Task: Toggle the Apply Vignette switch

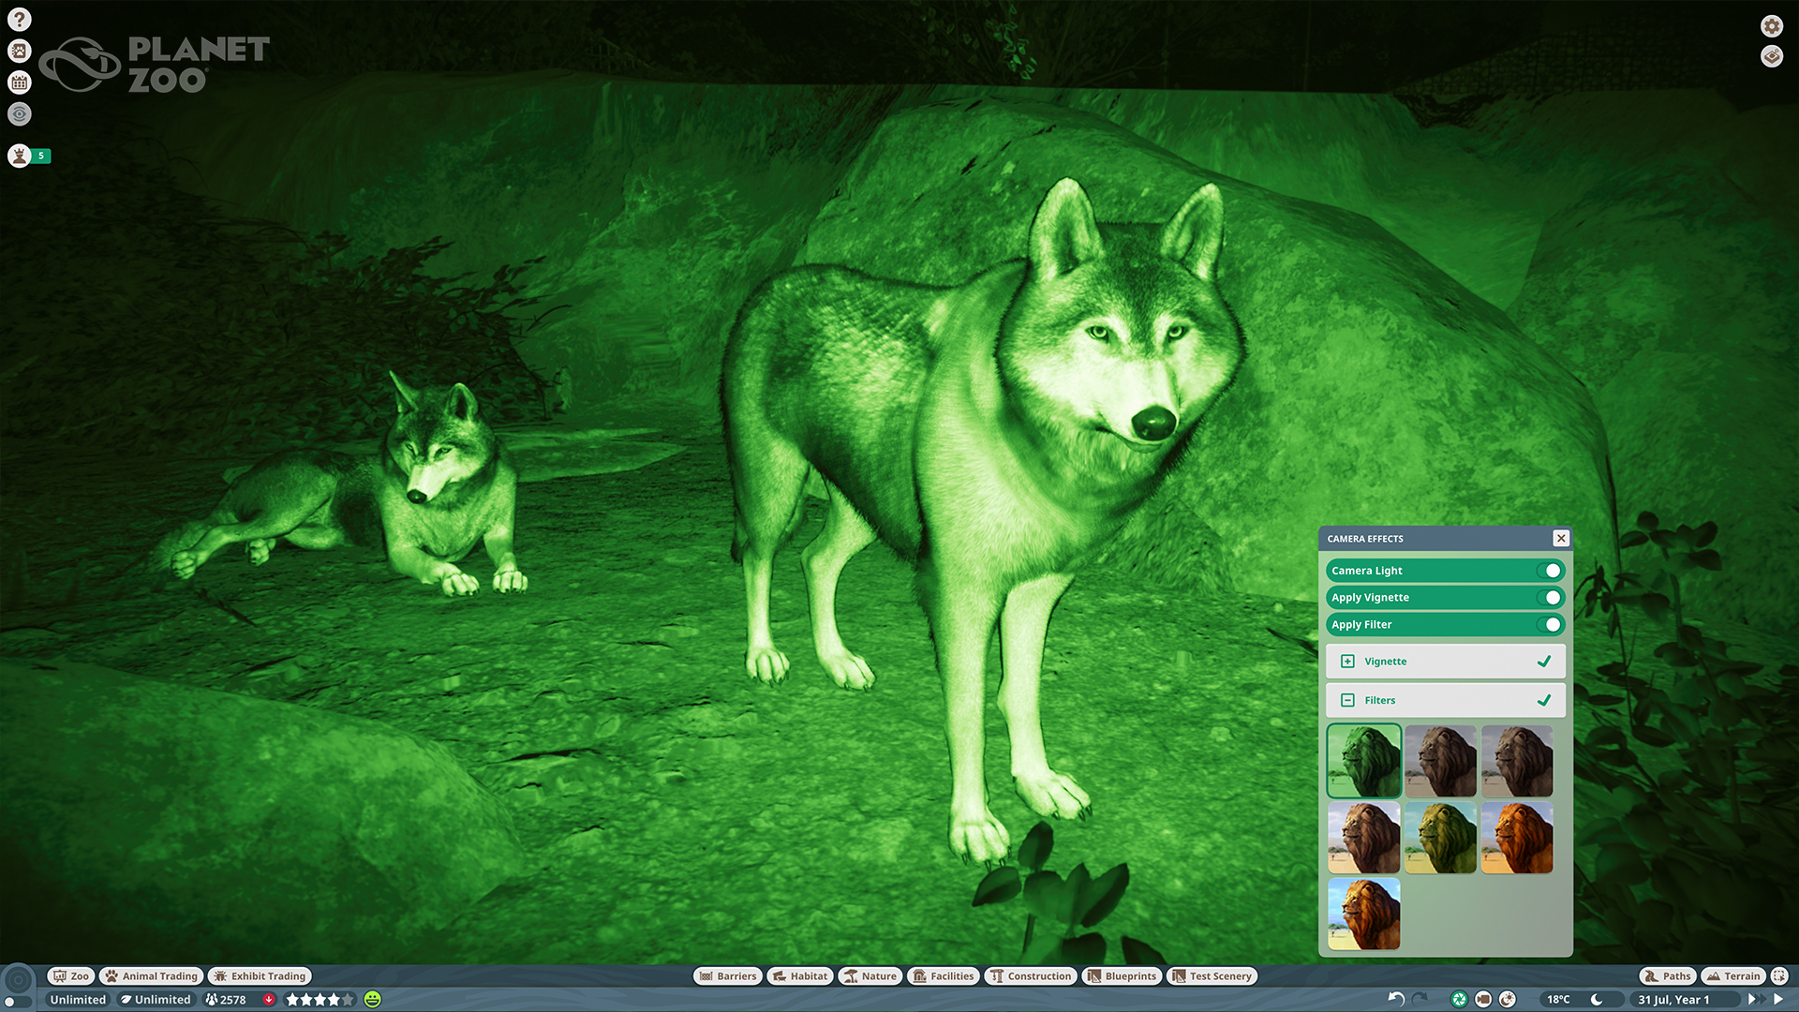Action: [x=1550, y=598]
